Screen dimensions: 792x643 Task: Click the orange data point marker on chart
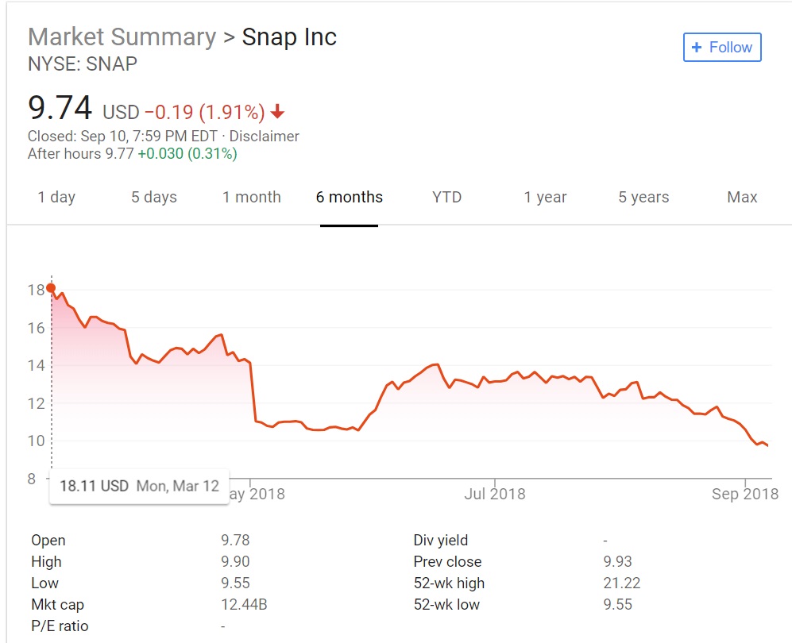coord(51,288)
